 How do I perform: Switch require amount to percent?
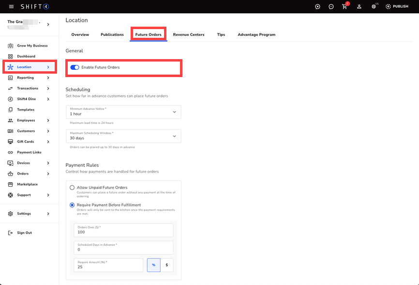154,265
